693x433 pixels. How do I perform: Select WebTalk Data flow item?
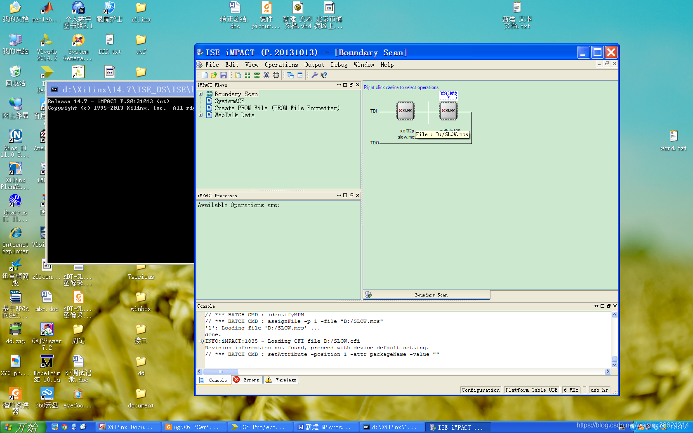(x=234, y=115)
